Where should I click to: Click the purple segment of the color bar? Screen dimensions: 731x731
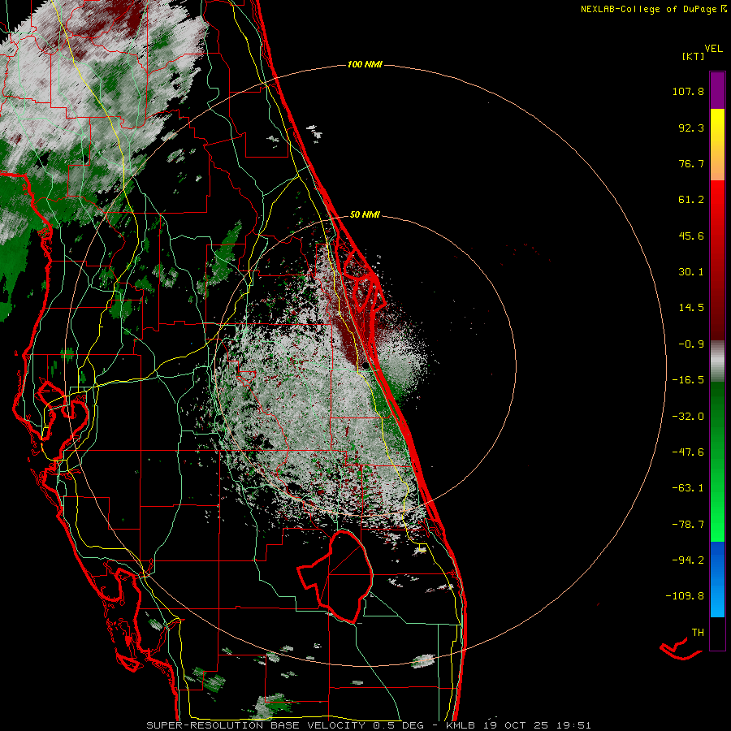coord(717,90)
